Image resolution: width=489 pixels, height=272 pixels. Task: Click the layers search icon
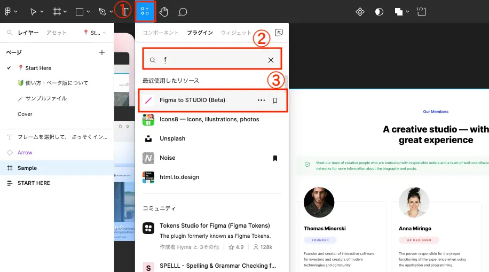point(10,33)
